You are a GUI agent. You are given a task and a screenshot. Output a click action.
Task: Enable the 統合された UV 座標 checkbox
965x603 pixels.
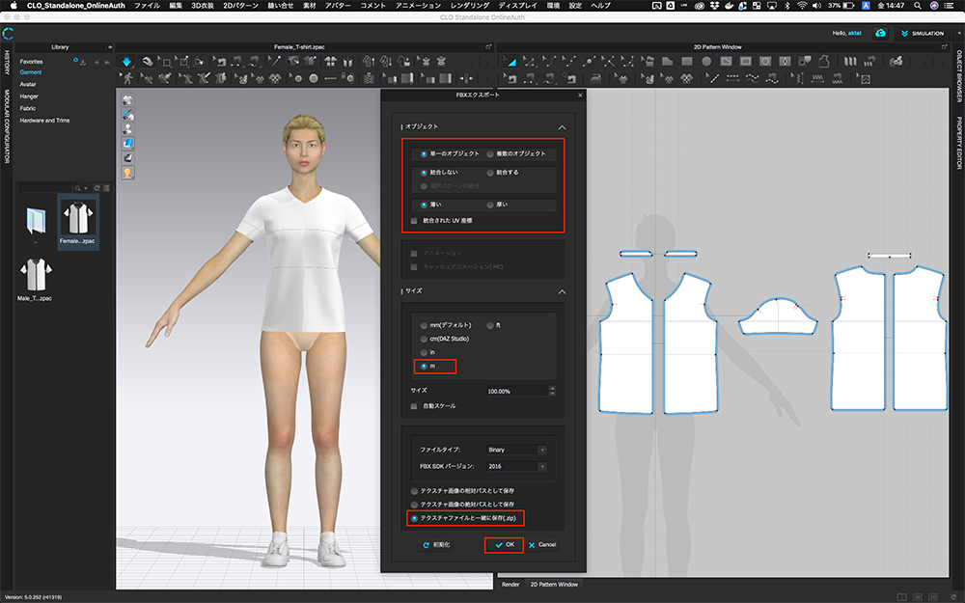coord(414,220)
